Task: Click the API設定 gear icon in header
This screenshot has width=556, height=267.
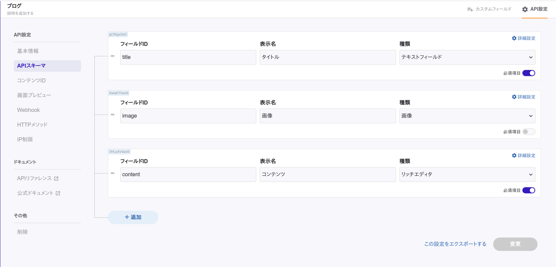Action: [525, 9]
